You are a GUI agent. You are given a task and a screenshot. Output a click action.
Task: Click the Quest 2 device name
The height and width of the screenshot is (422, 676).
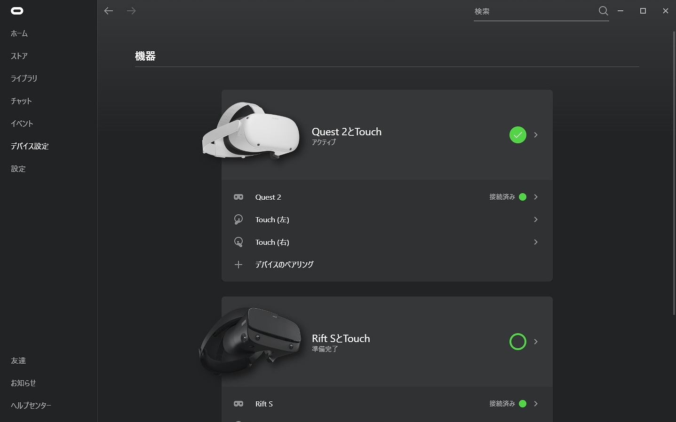point(268,197)
